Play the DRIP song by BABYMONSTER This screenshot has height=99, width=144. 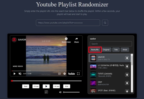100,82
